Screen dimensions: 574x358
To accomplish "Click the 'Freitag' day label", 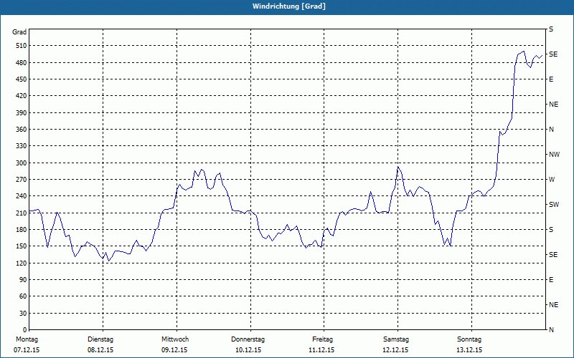I will tap(322, 339).
